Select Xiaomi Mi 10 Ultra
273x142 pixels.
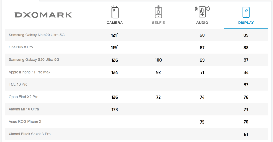tap(24, 109)
